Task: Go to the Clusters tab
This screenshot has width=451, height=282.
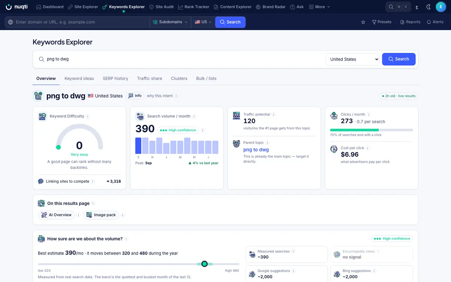Action: point(179,79)
